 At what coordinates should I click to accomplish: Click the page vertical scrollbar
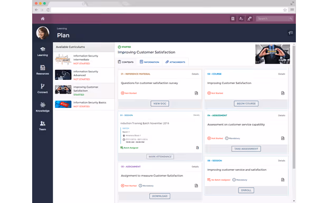tap(294, 107)
